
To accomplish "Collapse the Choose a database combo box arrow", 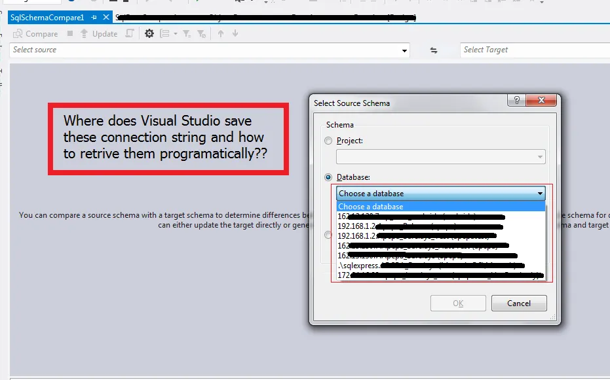I will (x=540, y=194).
